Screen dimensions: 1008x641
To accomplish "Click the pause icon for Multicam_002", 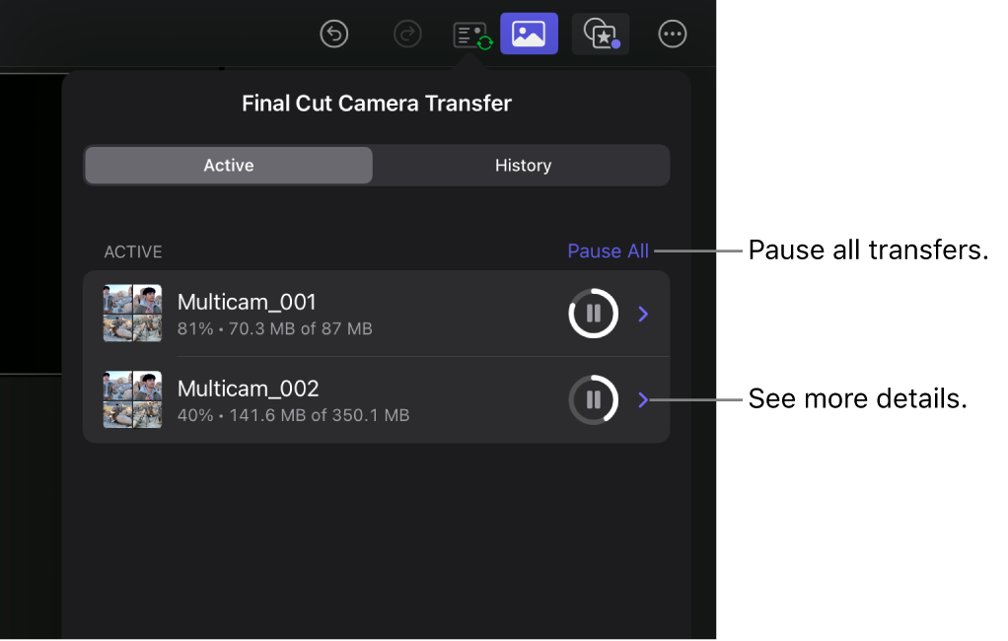I will click(593, 399).
